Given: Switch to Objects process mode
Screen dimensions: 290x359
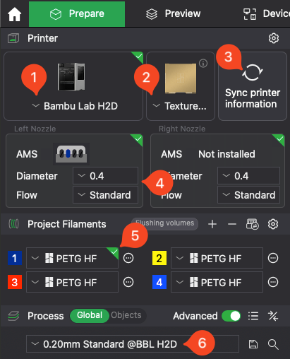Looking at the screenshot, I should pos(126,315).
